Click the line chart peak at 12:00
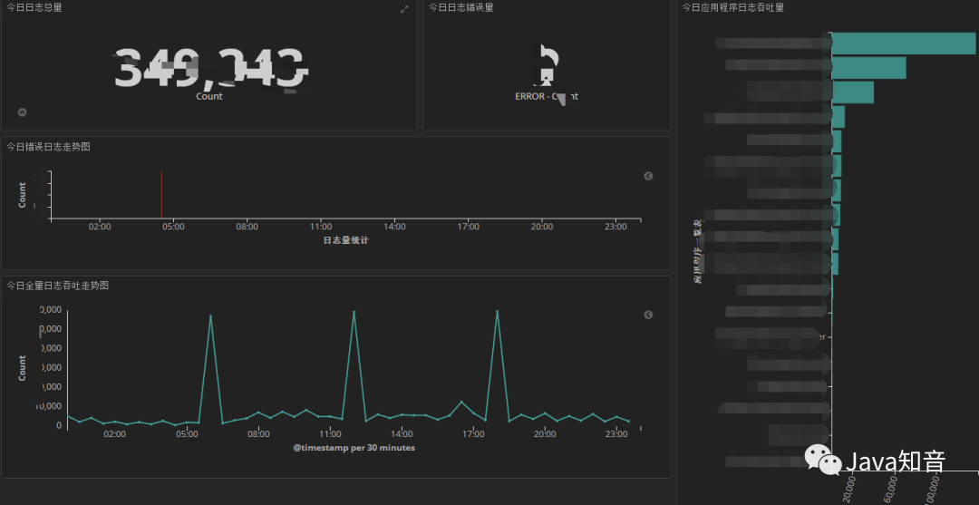 [354, 312]
